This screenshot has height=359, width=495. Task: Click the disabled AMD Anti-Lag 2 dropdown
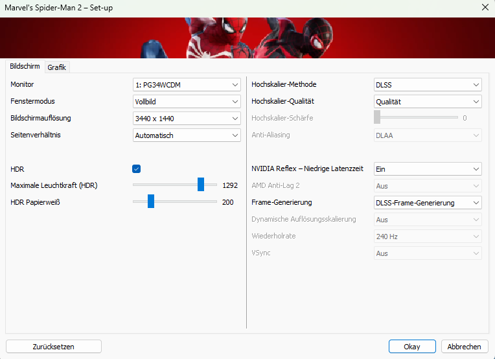pos(428,186)
